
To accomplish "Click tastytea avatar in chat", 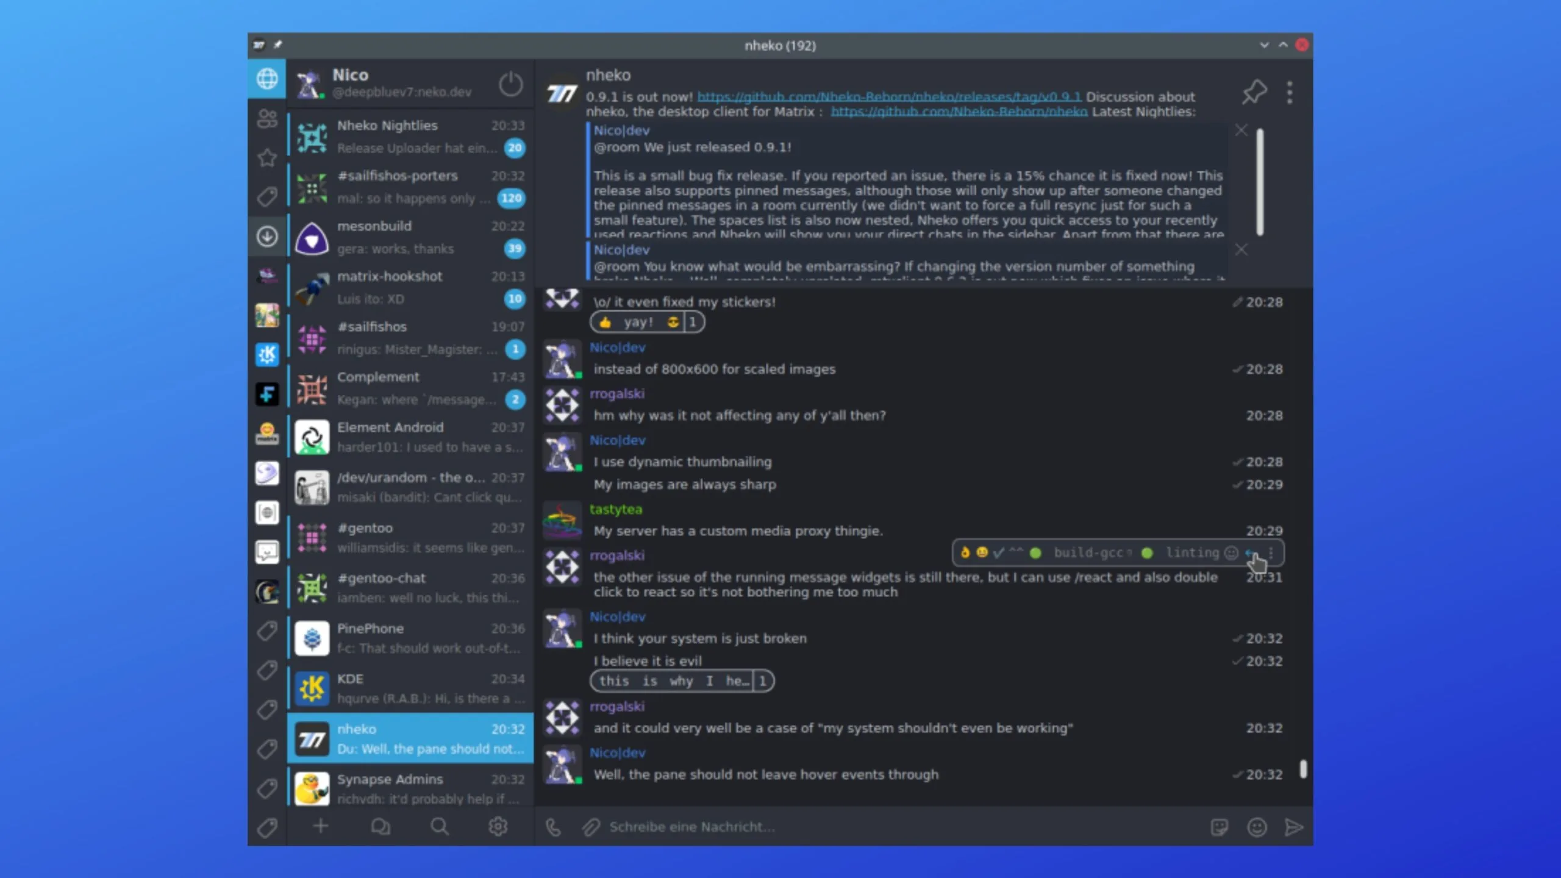I will tap(562, 520).
